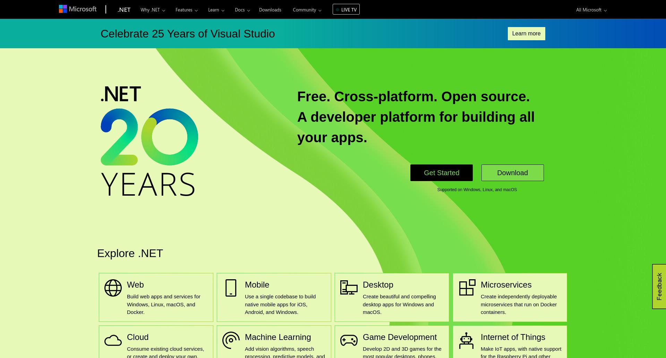Screen dimensions: 666x358
Task: Click 'Build web apps and services' description
Action: click(164, 304)
